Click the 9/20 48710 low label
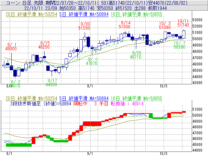Viewport: 208px width, 158px height. (136, 55)
